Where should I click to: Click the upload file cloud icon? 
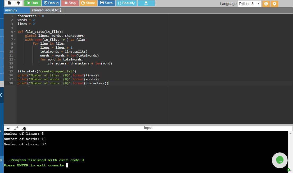click(18, 3)
